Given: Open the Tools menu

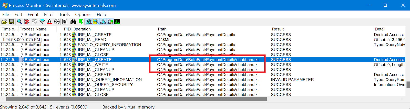Looking at the screenshot, I should coord(65,15).
